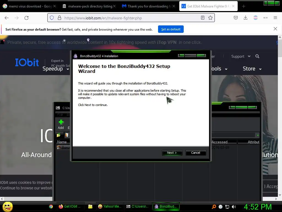This screenshot has width=282, height=212.
Task: Click the 4:52 PM clock
Action: 257,207
